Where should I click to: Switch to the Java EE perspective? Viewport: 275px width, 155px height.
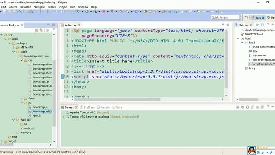[x=258, y=18]
